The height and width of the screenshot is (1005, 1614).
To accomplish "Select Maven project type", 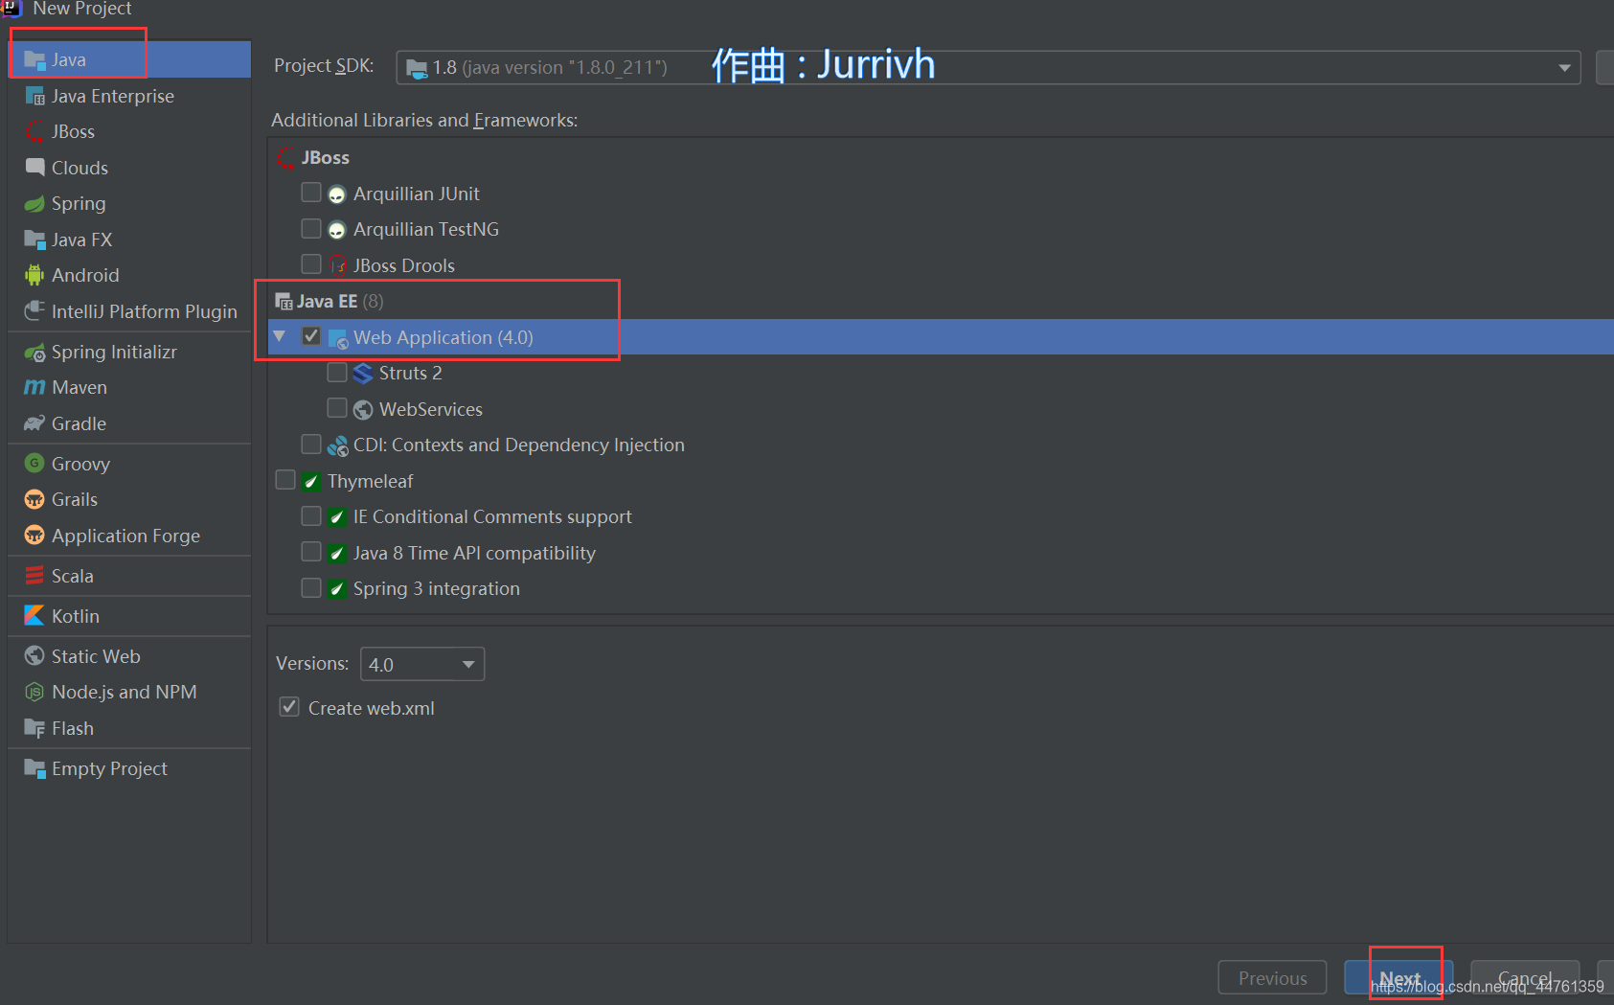I will (129, 387).
